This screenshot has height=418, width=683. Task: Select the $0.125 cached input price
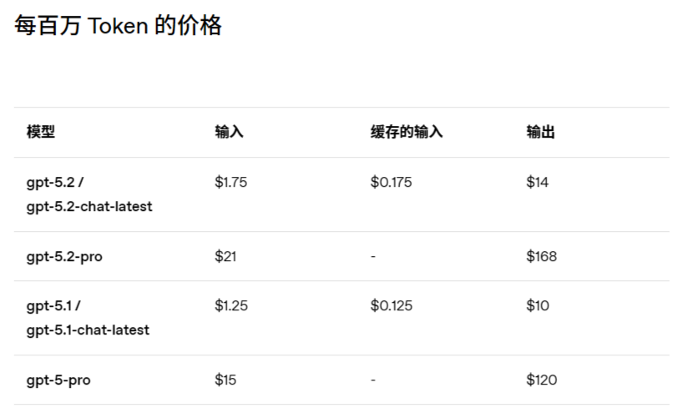[x=391, y=305]
